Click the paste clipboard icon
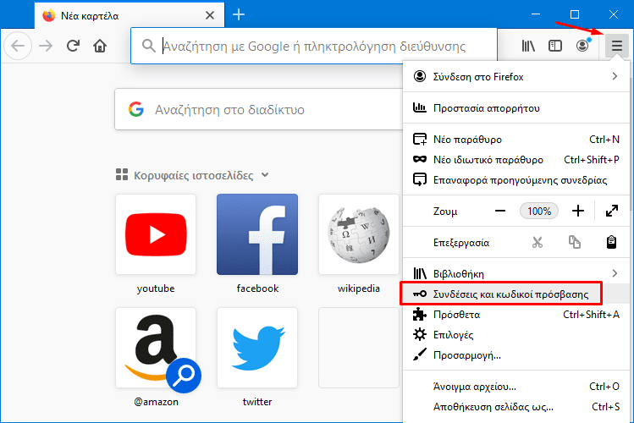The image size is (634, 423). click(611, 242)
